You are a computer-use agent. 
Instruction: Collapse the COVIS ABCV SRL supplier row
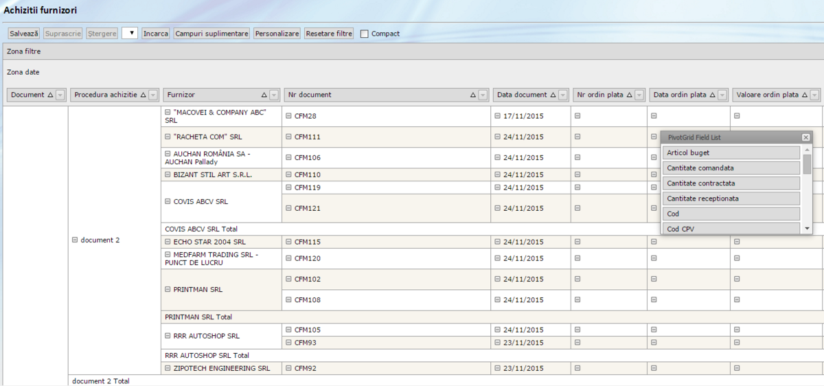click(168, 202)
